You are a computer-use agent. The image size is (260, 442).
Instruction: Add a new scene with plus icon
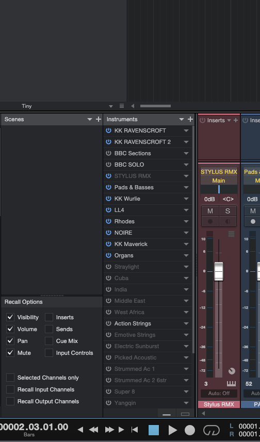(99, 119)
